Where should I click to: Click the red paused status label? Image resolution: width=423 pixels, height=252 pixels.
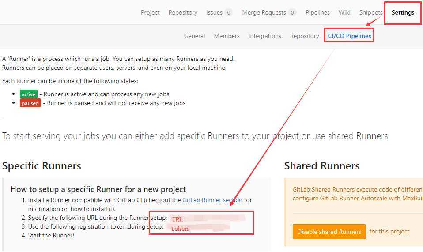coord(30,103)
